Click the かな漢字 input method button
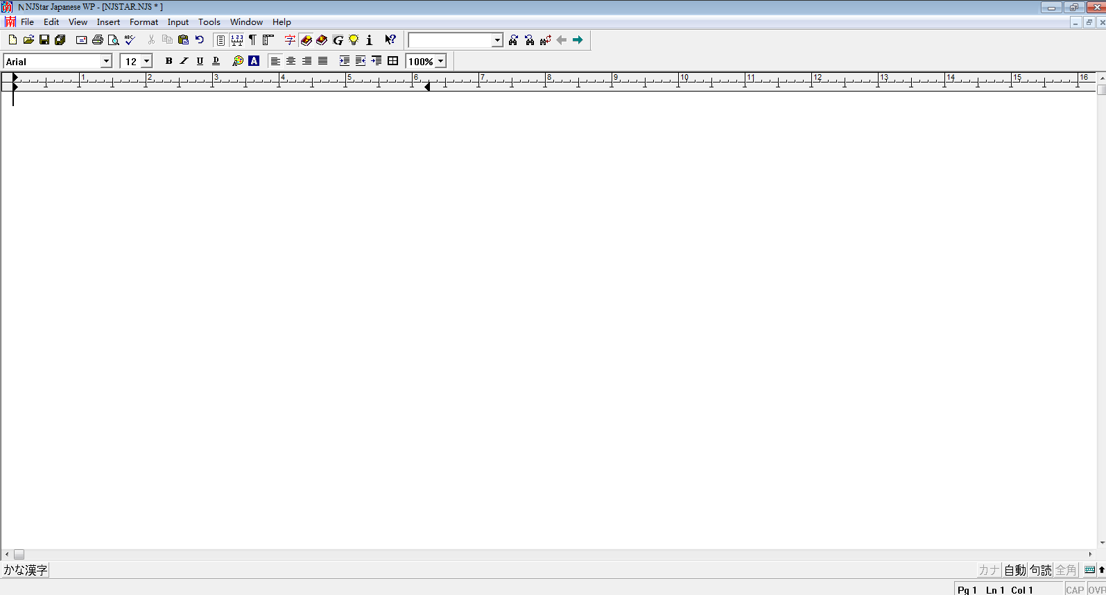This screenshot has height=595, width=1106. coord(26,570)
